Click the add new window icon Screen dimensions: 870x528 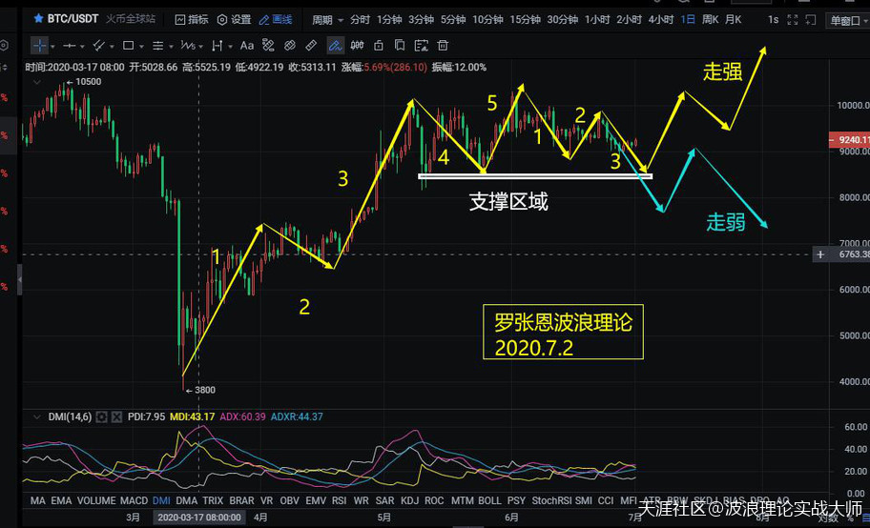pyautogui.click(x=811, y=20)
